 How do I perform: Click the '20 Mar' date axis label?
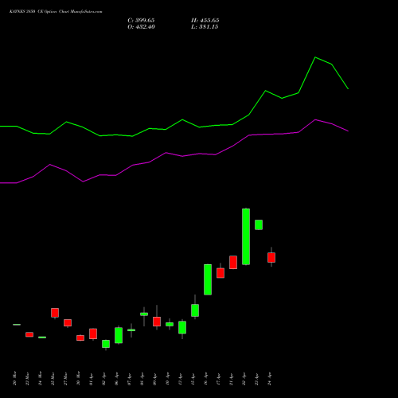14,378
